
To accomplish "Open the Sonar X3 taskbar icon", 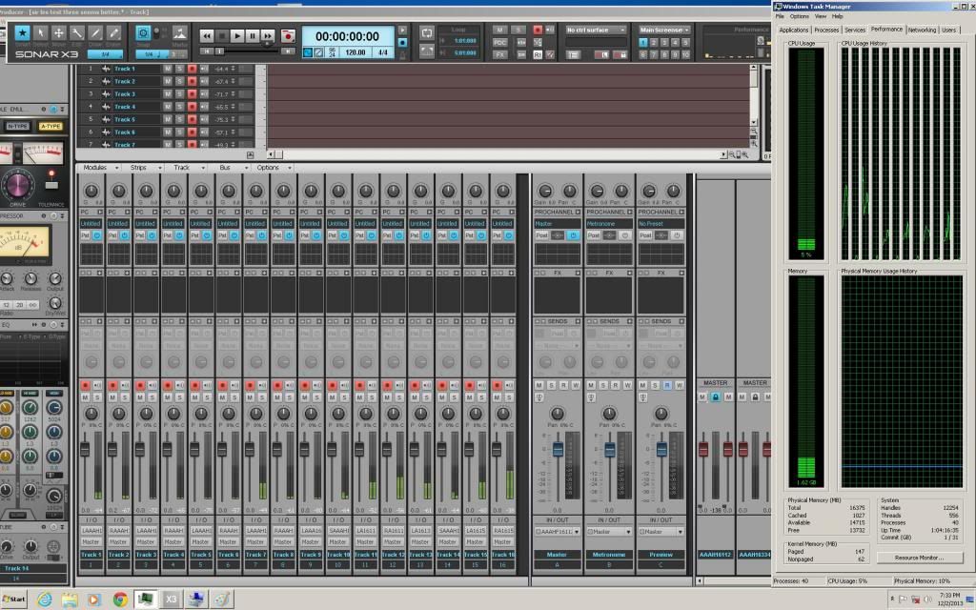I will 171,600.
